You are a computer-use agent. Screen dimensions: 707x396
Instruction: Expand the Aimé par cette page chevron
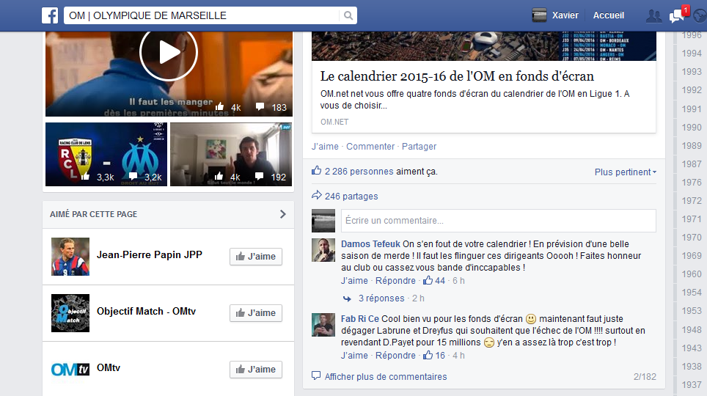pyautogui.click(x=283, y=214)
